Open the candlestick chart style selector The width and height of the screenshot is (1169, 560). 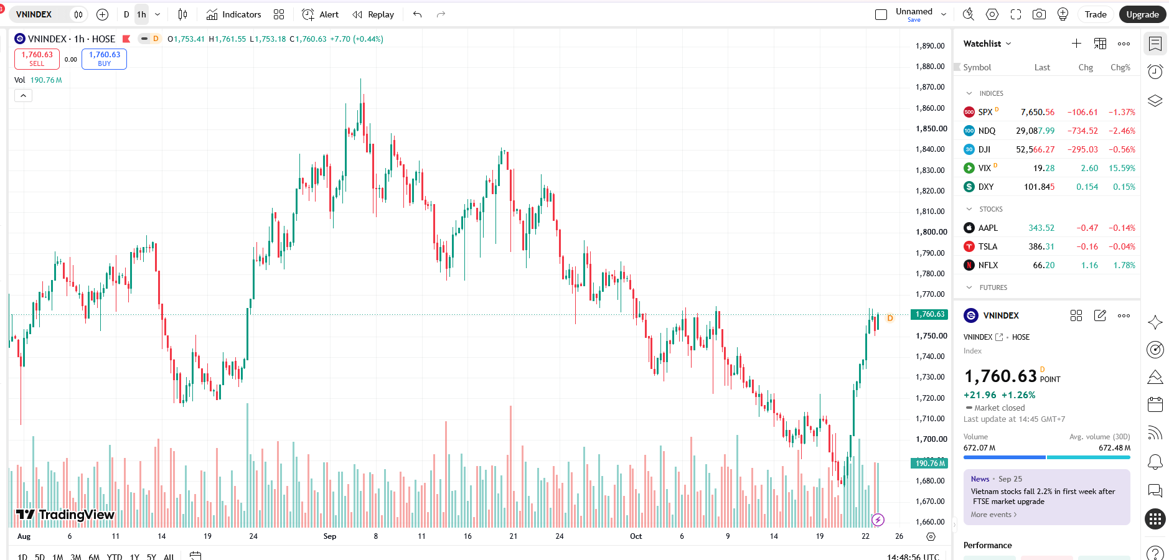(182, 14)
